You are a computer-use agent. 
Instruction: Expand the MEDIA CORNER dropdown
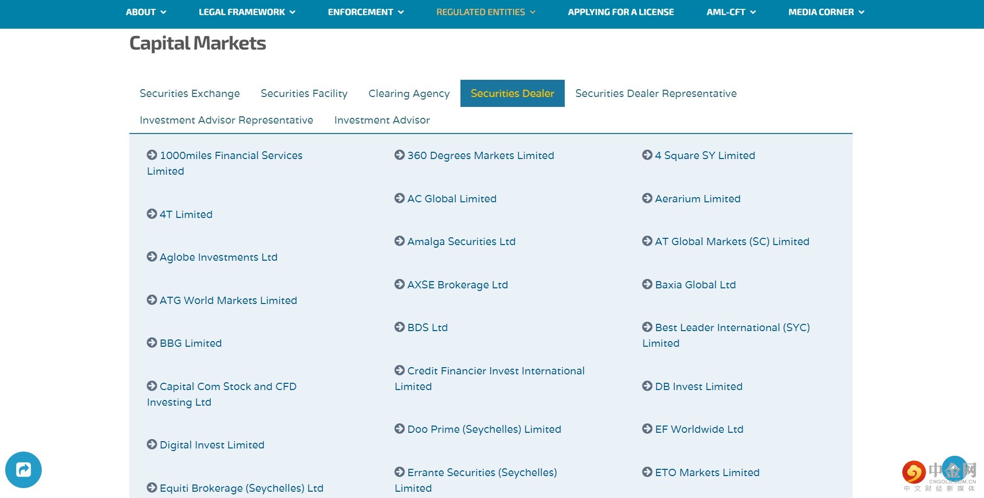827,12
